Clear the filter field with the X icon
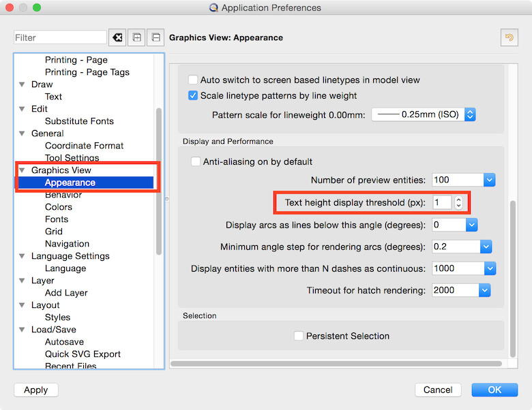Image resolution: width=532 pixels, height=410 pixels. [x=117, y=37]
